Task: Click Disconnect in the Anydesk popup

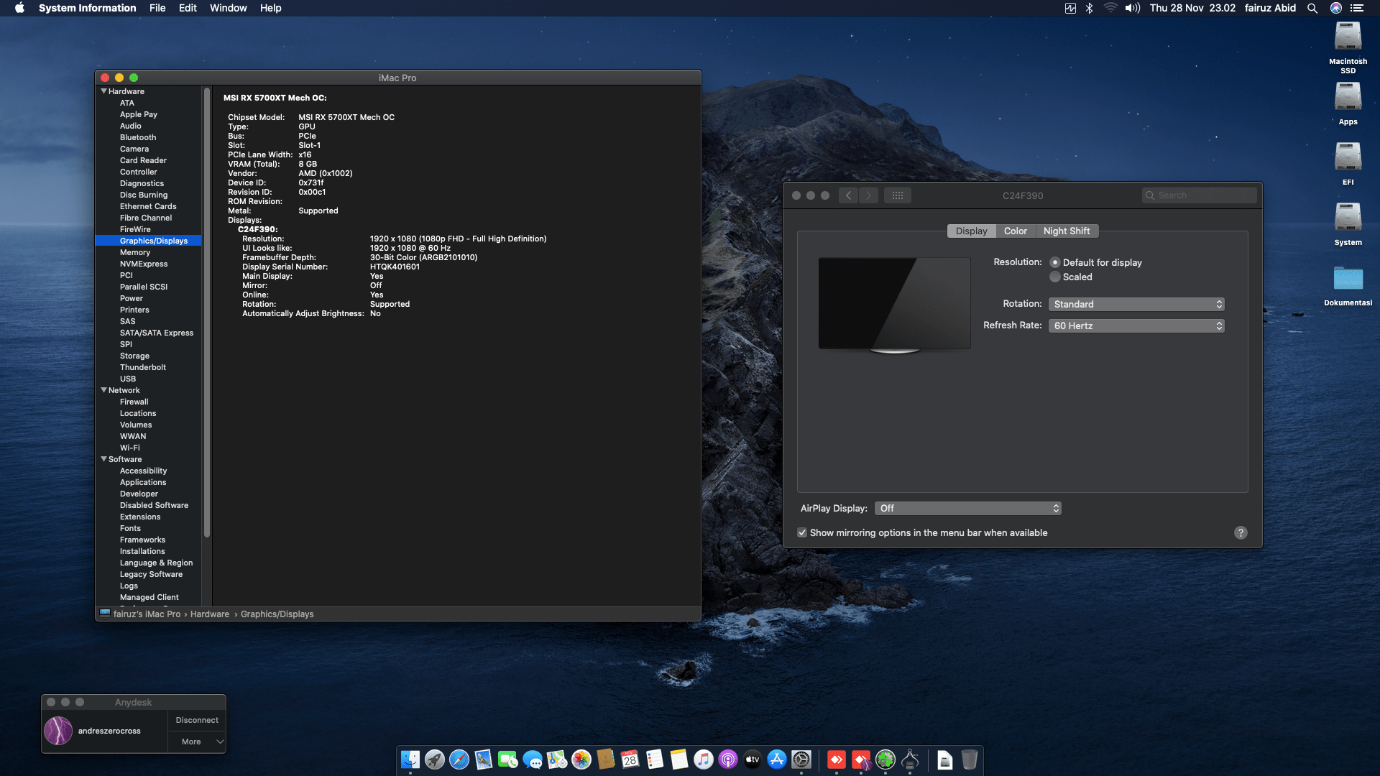Action: pyautogui.click(x=196, y=719)
